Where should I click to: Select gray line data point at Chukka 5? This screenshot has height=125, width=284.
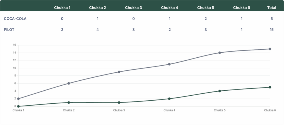(x=219, y=53)
